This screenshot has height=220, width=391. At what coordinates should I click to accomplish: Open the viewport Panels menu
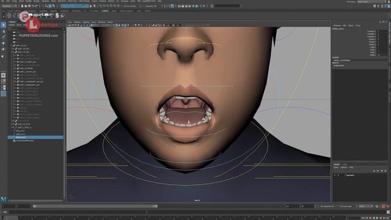point(110,22)
